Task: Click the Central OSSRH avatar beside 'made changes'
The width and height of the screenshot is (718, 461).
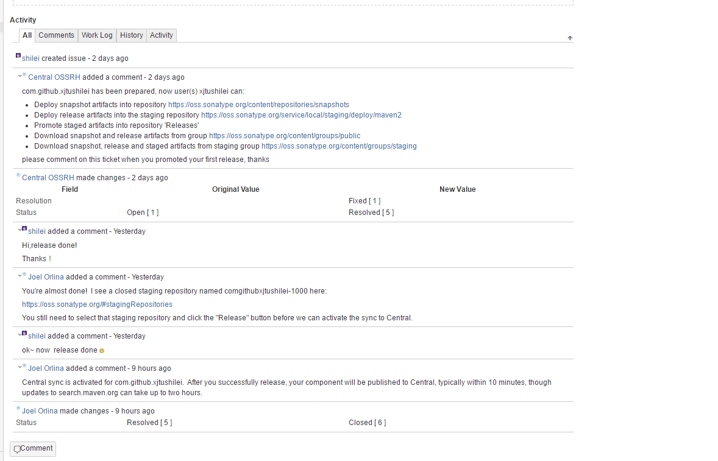Action: (18, 175)
